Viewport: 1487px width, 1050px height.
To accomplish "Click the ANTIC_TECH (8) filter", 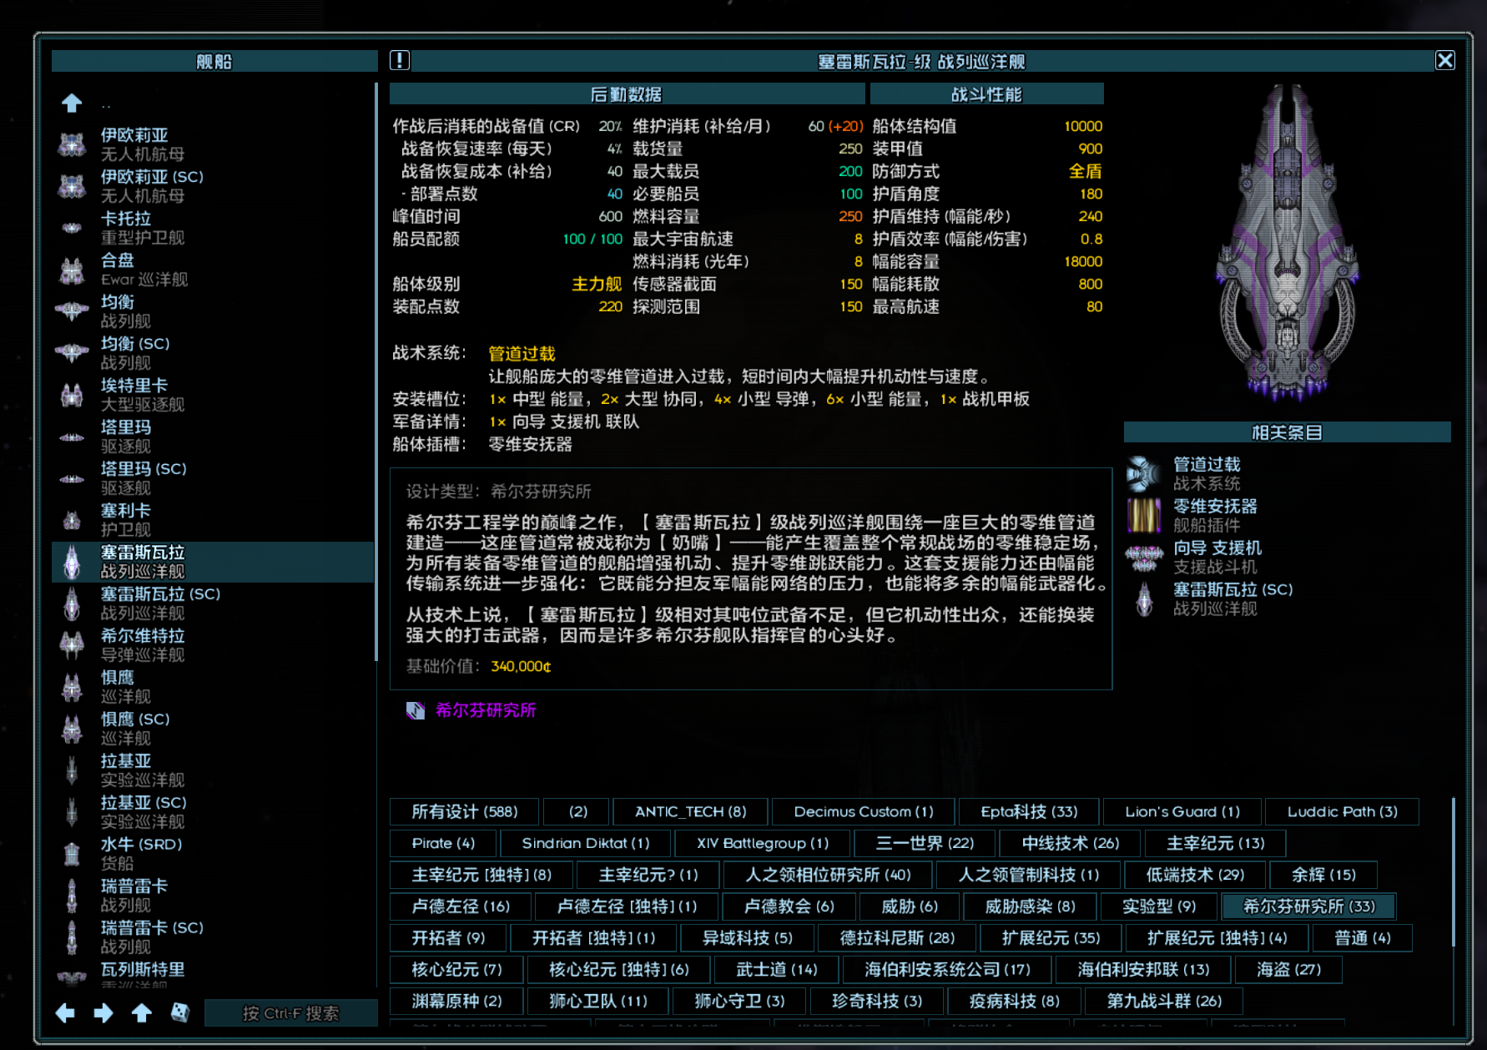I will pyautogui.click(x=690, y=811).
